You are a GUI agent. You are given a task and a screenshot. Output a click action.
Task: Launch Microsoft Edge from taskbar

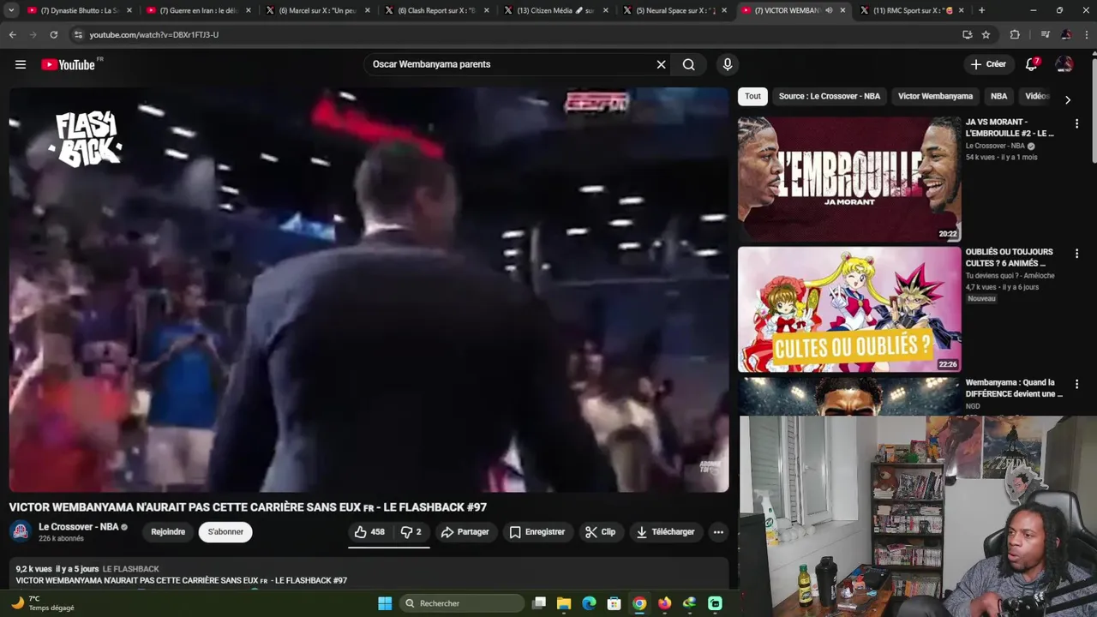(x=589, y=603)
